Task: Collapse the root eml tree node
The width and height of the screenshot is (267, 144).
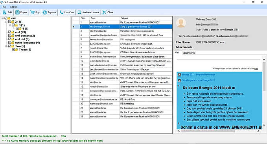Action: pyautogui.click(x=2, y=18)
